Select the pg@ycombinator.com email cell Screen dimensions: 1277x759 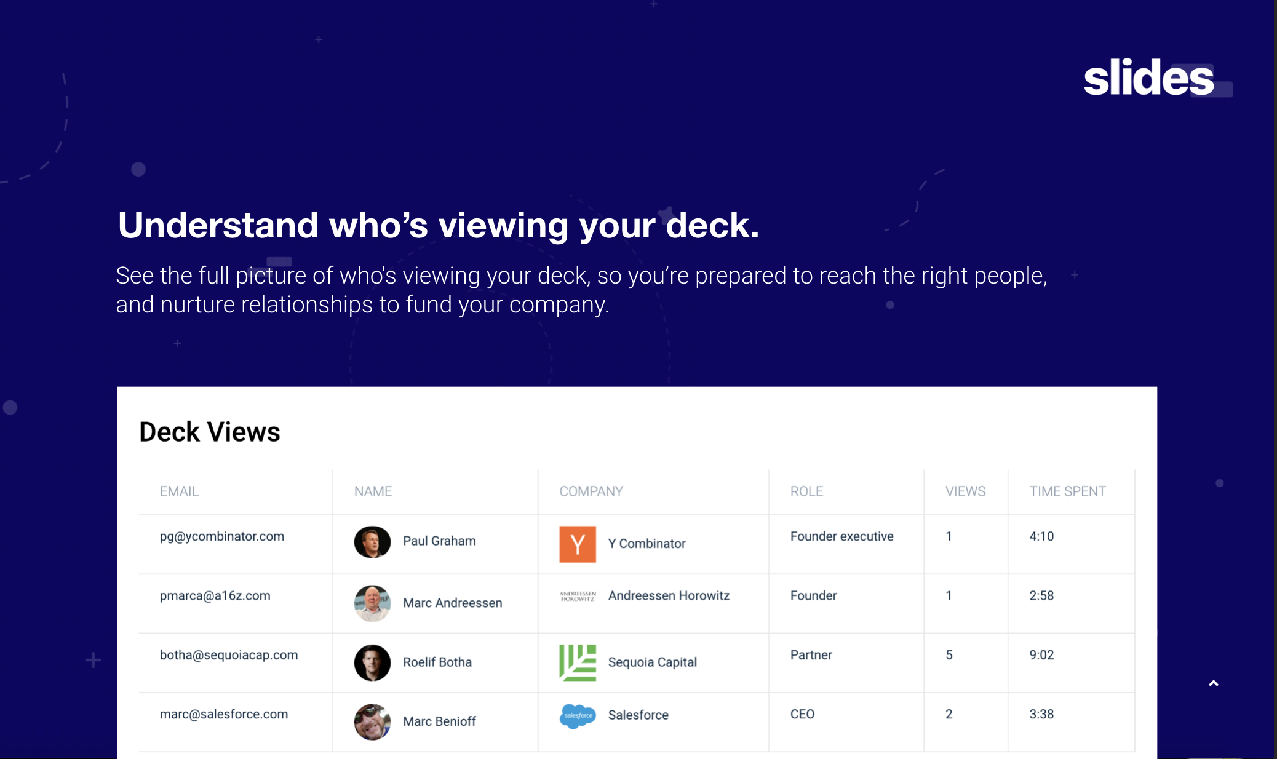tap(221, 536)
